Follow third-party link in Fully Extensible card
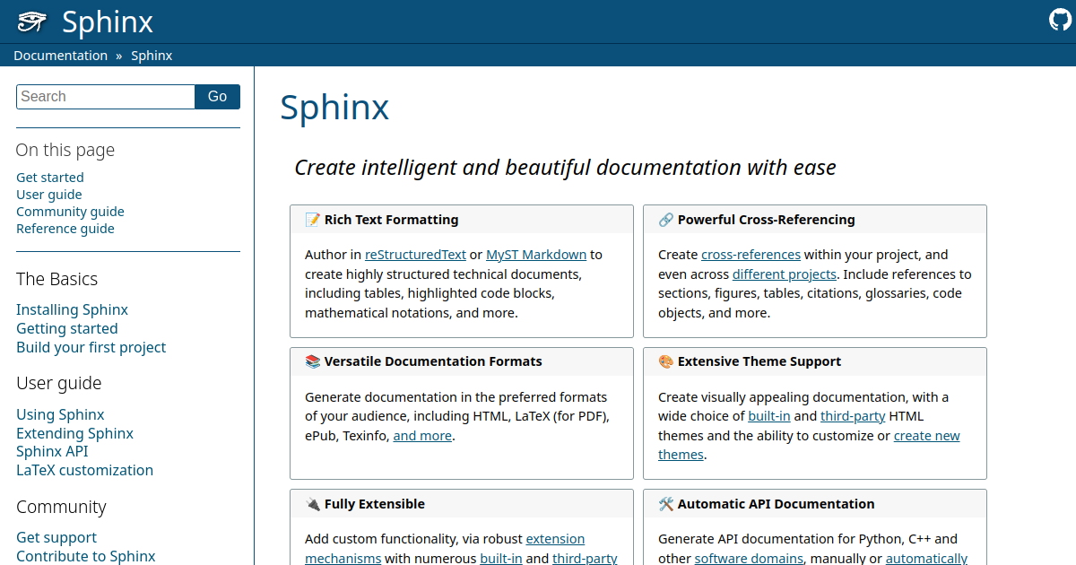The image size is (1076, 565). [x=585, y=559]
